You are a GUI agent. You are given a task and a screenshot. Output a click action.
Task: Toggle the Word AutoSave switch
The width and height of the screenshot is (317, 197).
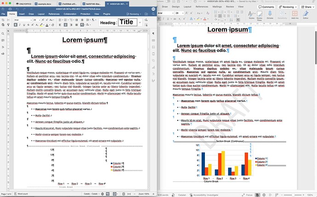tap(167, 1)
